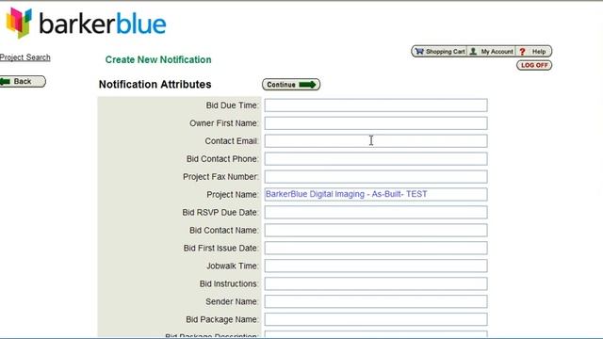Click the Continue button

point(291,85)
